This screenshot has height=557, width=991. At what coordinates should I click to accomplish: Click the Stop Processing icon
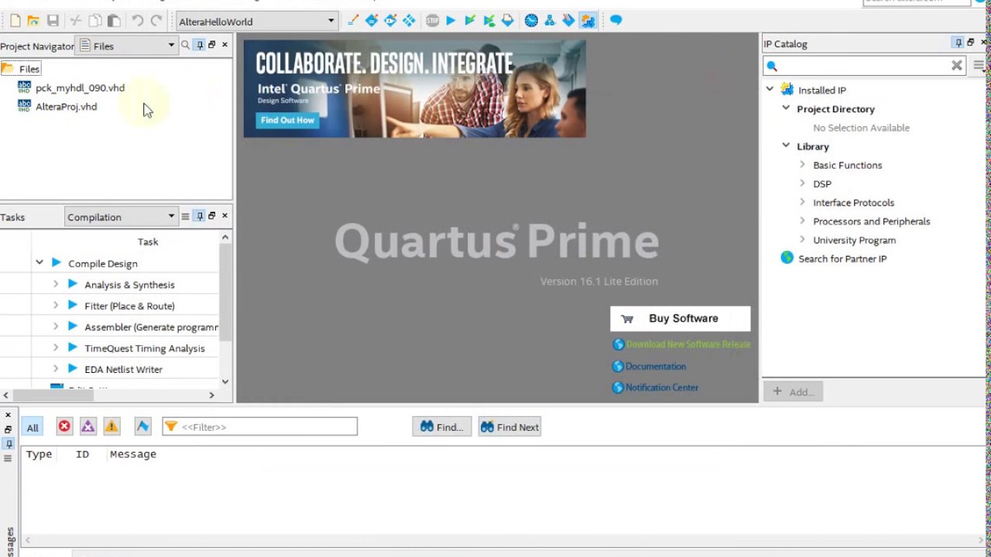tap(432, 21)
